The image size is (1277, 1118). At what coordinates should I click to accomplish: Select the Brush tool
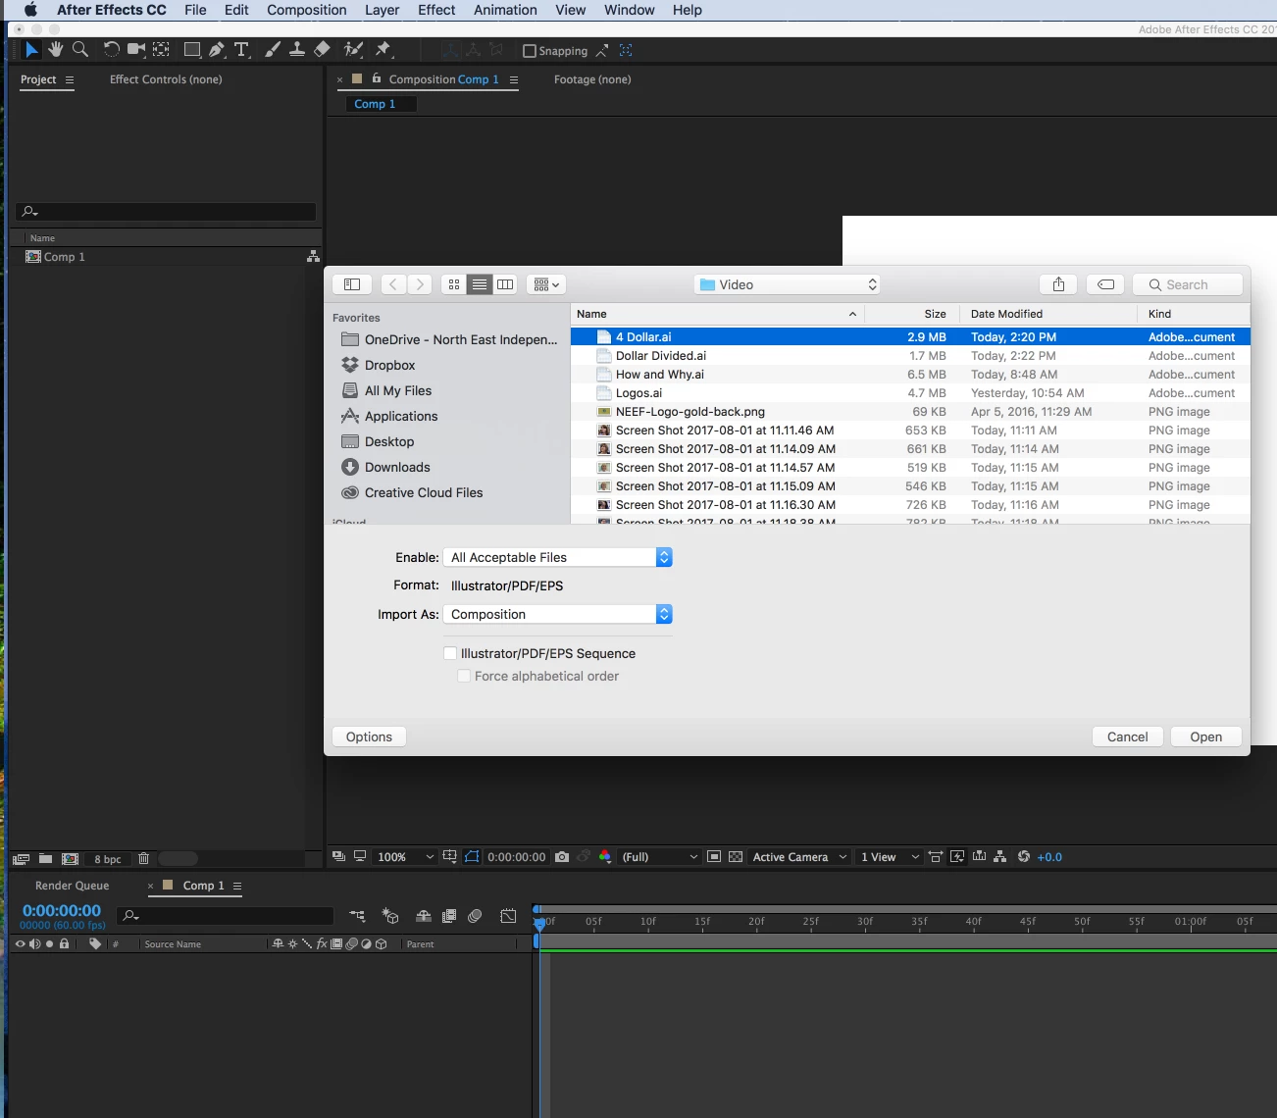pyautogui.click(x=273, y=49)
